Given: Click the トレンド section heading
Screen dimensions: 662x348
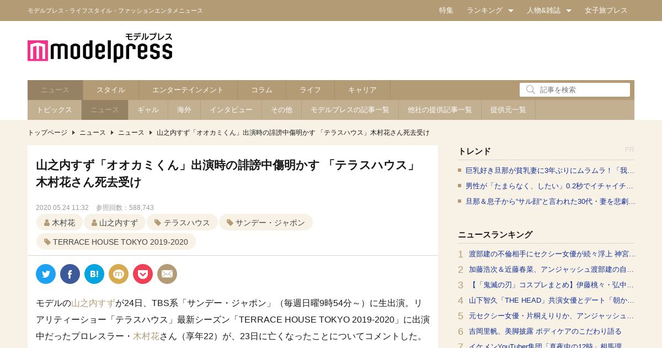Looking at the screenshot, I should coord(474,151).
